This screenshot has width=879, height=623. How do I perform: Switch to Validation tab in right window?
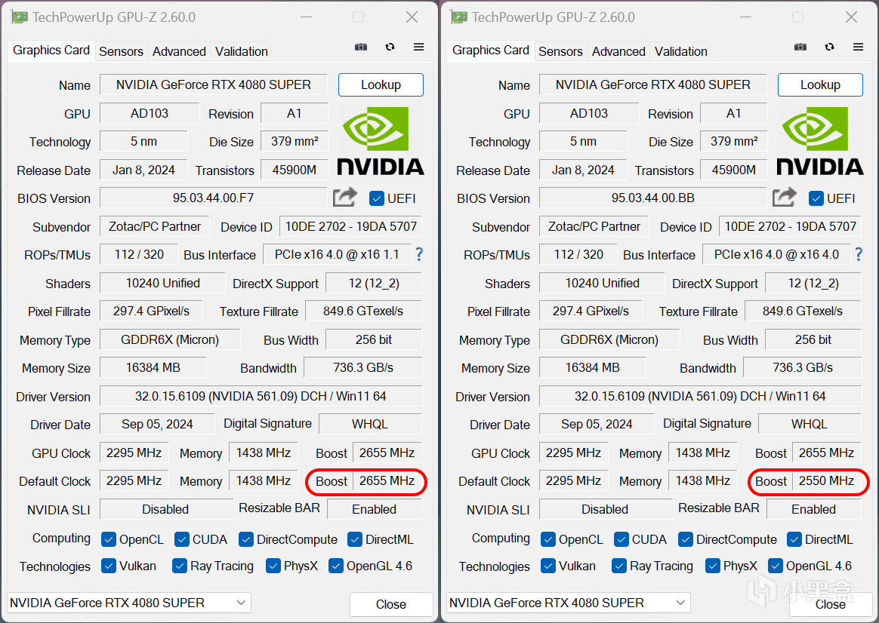[x=680, y=51]
